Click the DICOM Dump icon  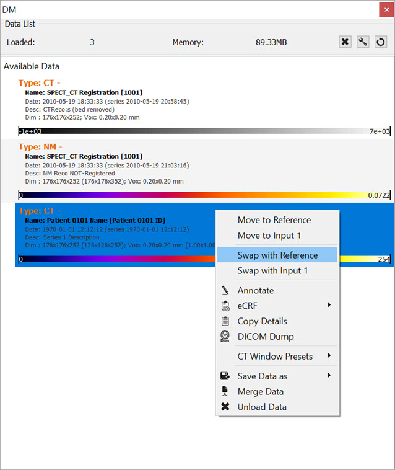pyautogui.click(x=225, y=337)
